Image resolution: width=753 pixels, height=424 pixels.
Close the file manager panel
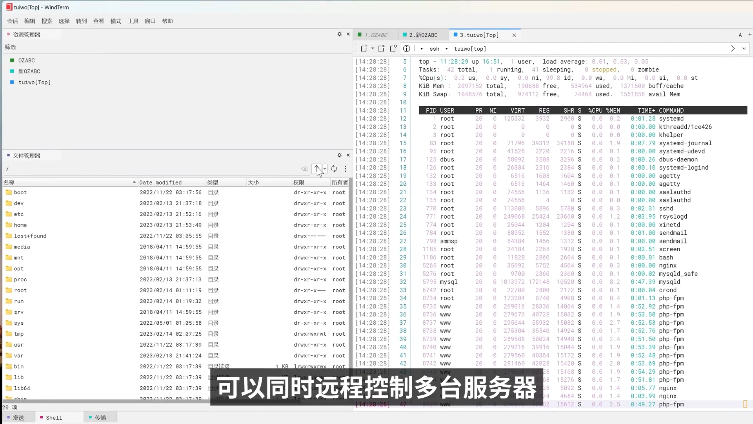point(348,155)
